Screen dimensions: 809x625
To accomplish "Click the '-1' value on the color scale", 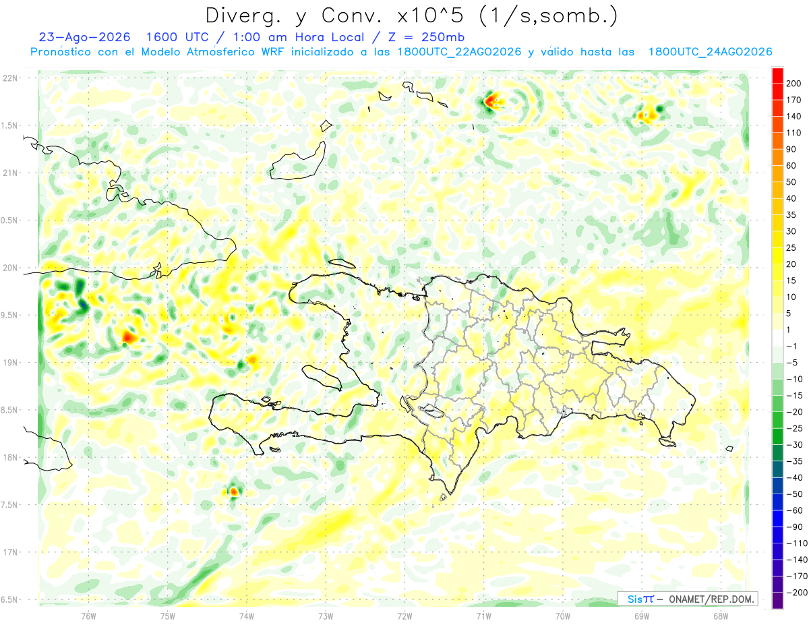I will pos(791,347).
